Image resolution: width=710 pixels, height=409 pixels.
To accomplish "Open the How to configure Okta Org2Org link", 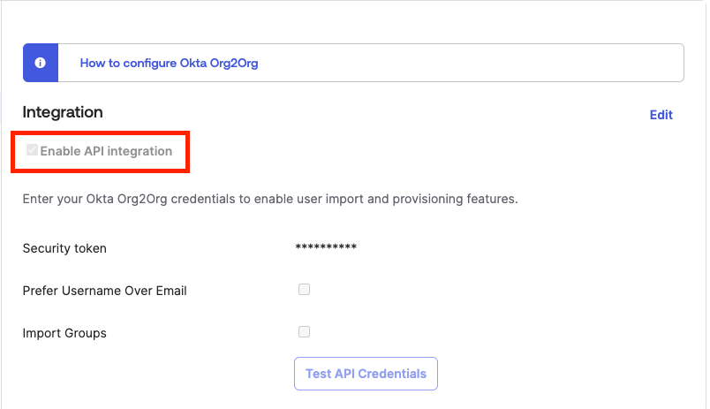I will (169, 63).
